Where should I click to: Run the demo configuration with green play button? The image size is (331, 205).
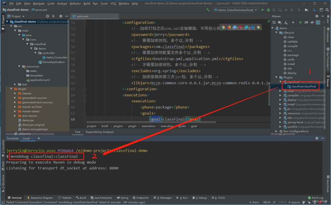262,10
